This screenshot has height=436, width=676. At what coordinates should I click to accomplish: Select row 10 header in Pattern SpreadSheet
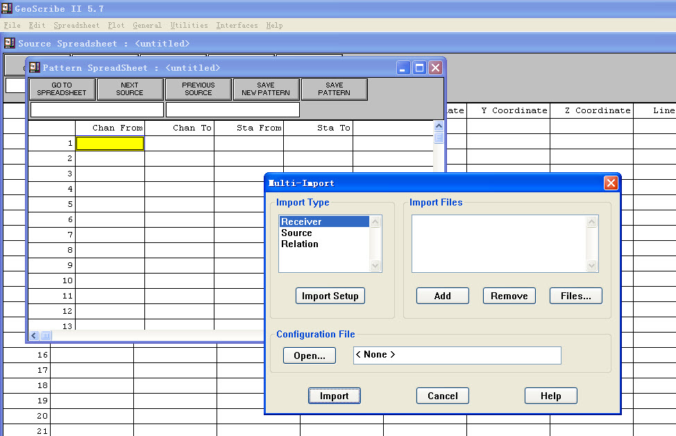coord(52,280)
